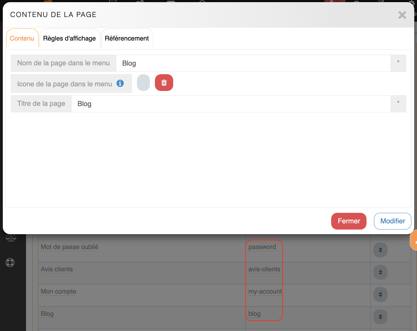Image resolution: width=417 pixels, height=331 pixels.
Task: Open the Règles d'affichage tab
Action: (69, 38)
